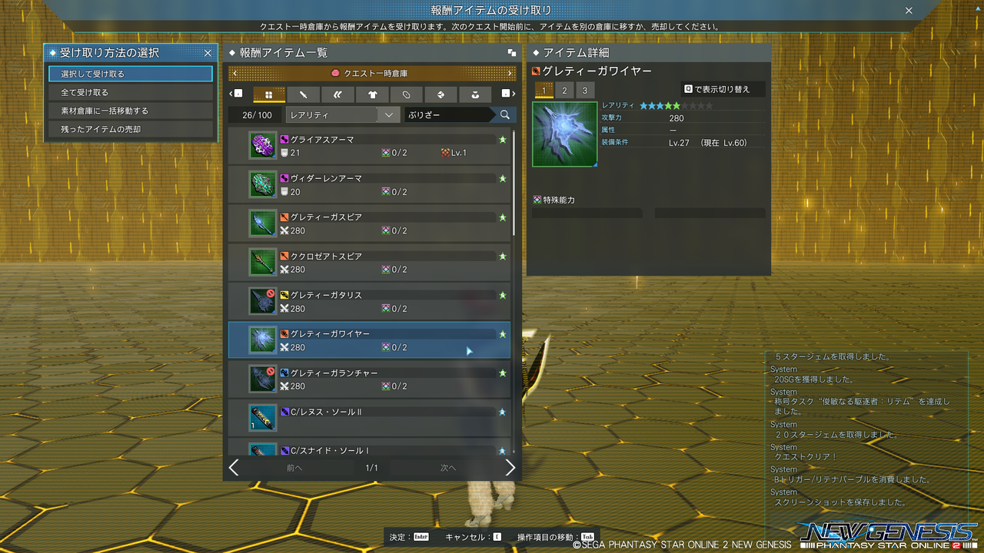Click the 特殊能力 special ability icon
Screen dimensions: 984x553
[537, 200]
